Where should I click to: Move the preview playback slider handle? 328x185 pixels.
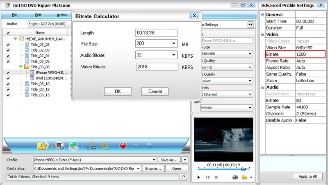pyautogui.click(x=244, y=169)
